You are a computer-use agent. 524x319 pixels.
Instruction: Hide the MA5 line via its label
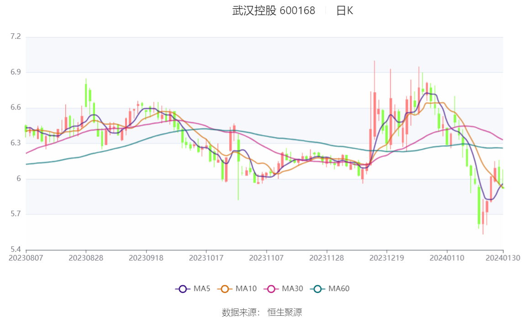click(x=202, y=288)
